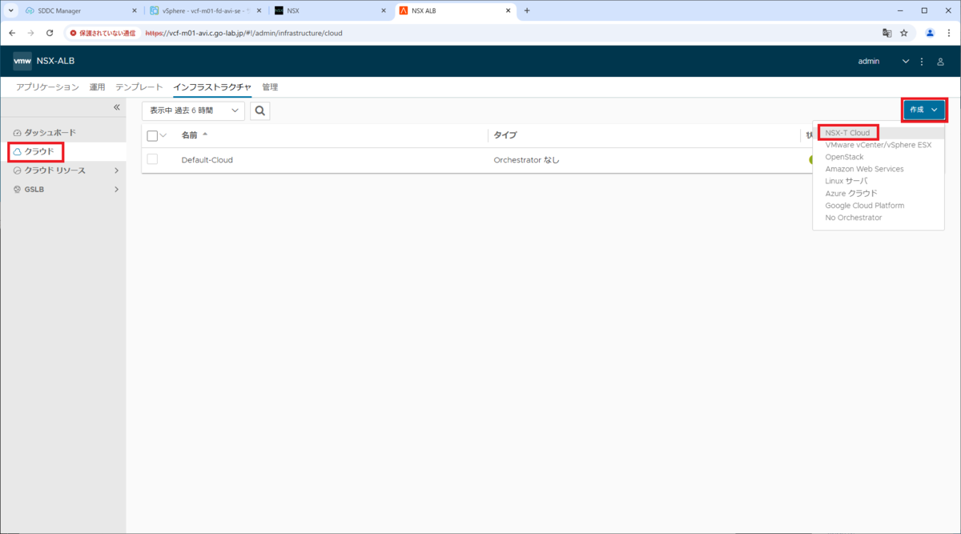The width and height of the screenshot is (961, 534).
Task: Open the arrow next to header checkbox
Action: (x=163, y=135)
